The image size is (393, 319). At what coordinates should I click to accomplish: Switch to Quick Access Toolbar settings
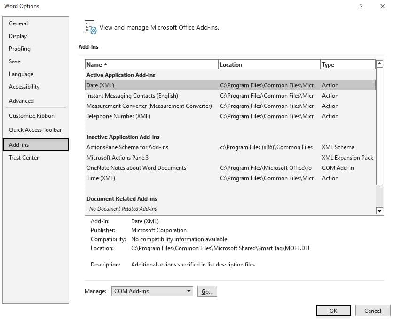tap(35, 129)
